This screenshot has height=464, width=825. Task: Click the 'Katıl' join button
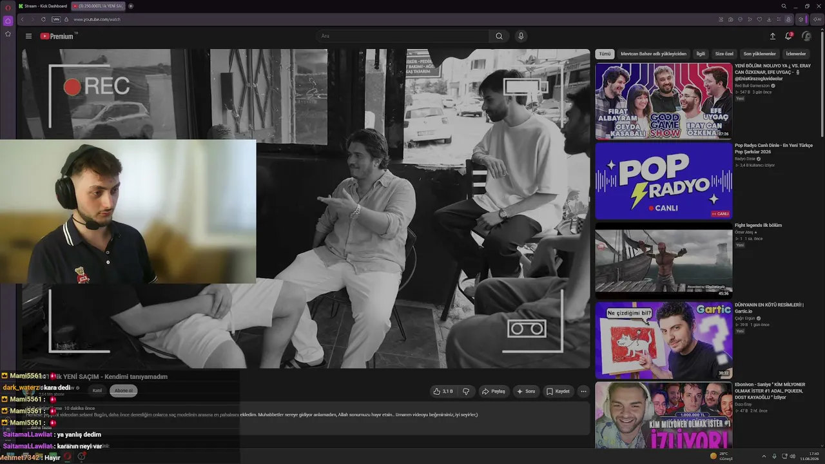[97, 391]
